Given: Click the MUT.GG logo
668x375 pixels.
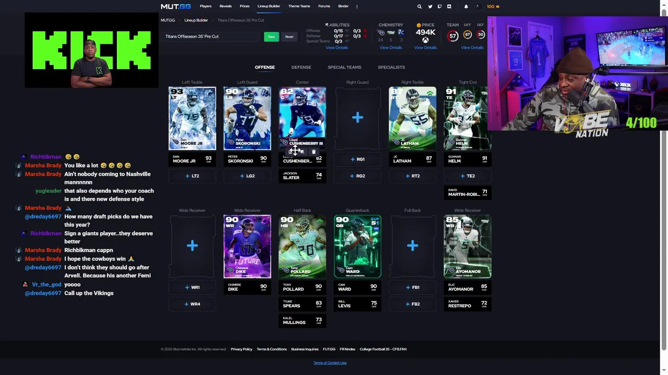Looking at the screenshot, I should click(175, 6).
